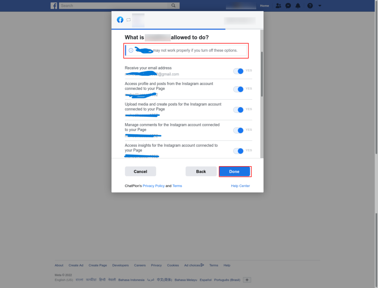Expand the account dropdown arrow in header
Screen dimensions: 378x288
point(320,6)
